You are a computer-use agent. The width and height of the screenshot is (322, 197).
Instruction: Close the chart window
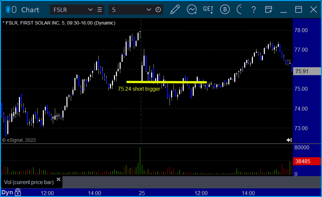(x=313, y=10)
